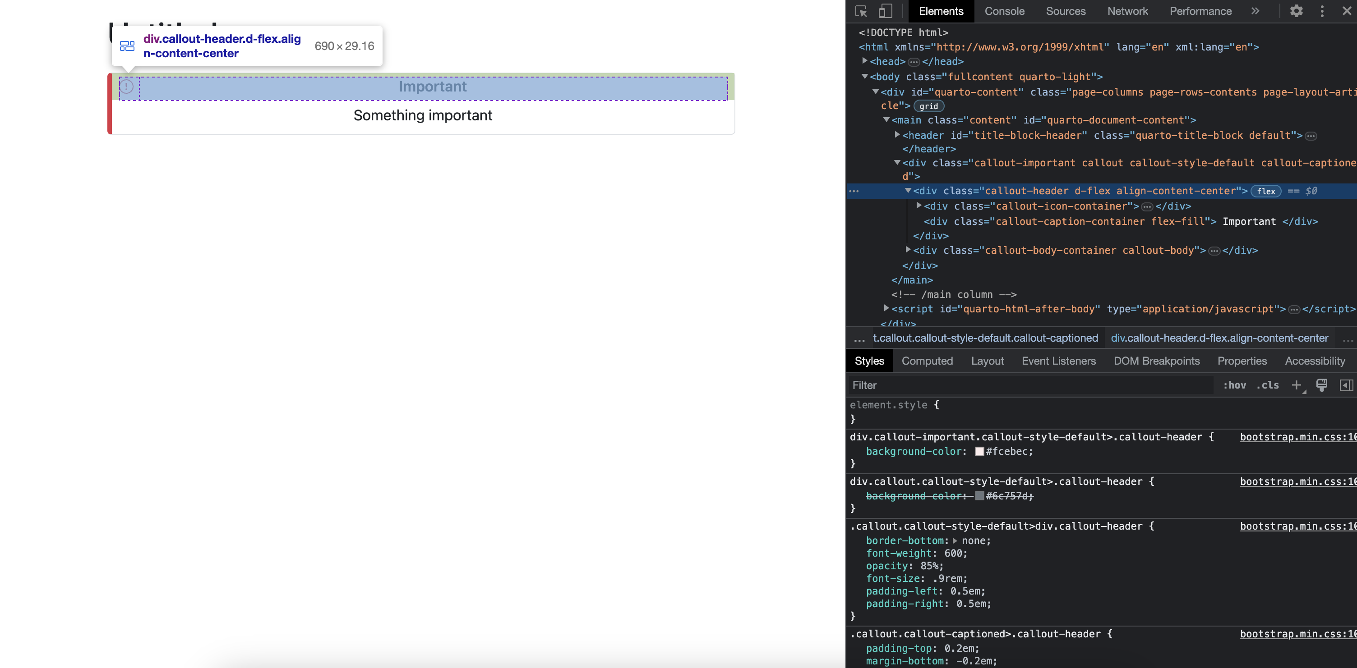Open the Console tab
This screenshot has width=1357, height=668.
point(1004,11)
